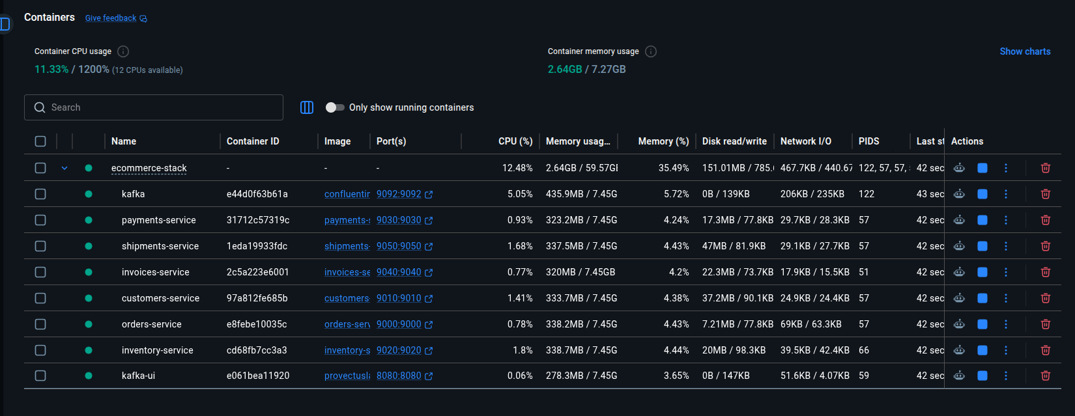Viewport: 1075px width, 416px height.
Task: Stop the kafka container
Action: tap(982, 194)
